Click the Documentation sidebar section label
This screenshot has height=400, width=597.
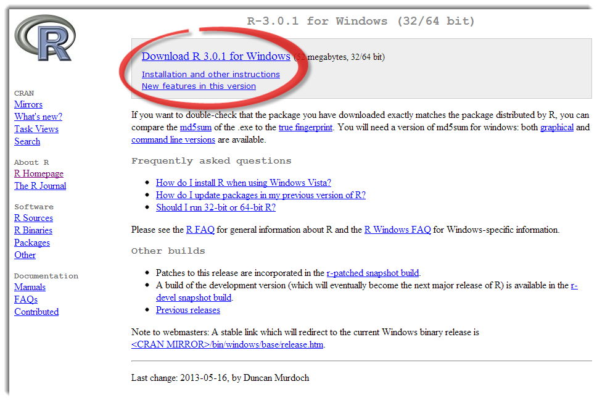(x=46, y=276)
